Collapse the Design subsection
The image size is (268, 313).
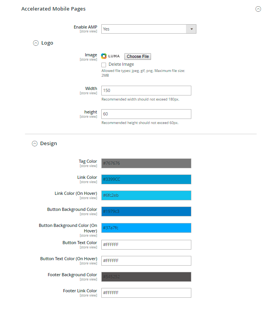pyautogui.click(x=35, y=144)
